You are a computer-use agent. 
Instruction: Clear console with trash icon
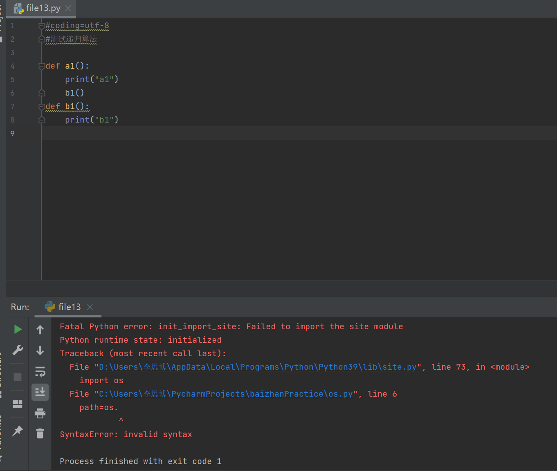click(40, 433)
